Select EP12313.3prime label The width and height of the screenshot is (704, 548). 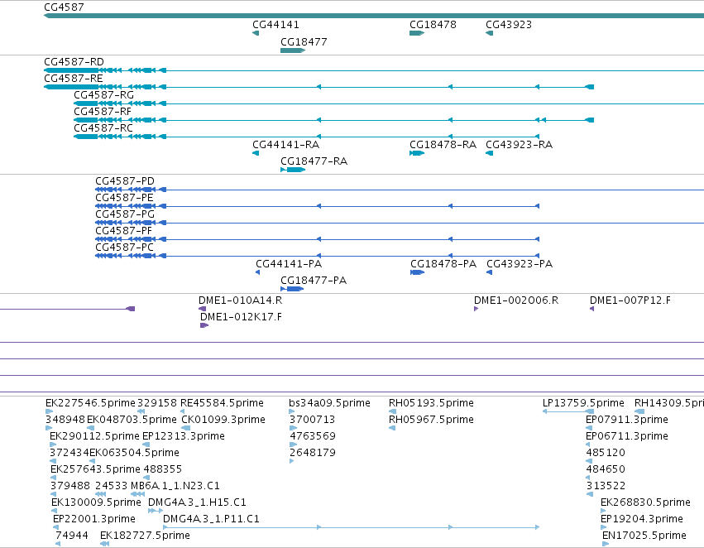coord(183,436)
